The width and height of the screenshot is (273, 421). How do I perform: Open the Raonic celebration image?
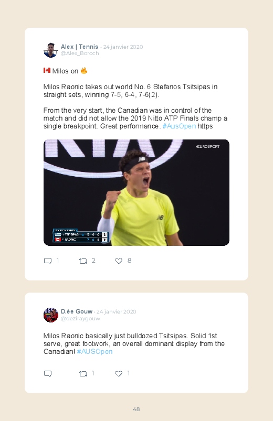point(136,192)
